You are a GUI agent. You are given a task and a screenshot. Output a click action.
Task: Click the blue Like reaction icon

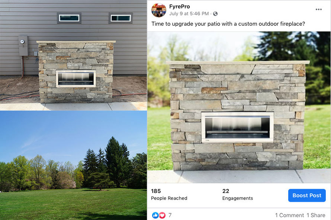[155, 215]
